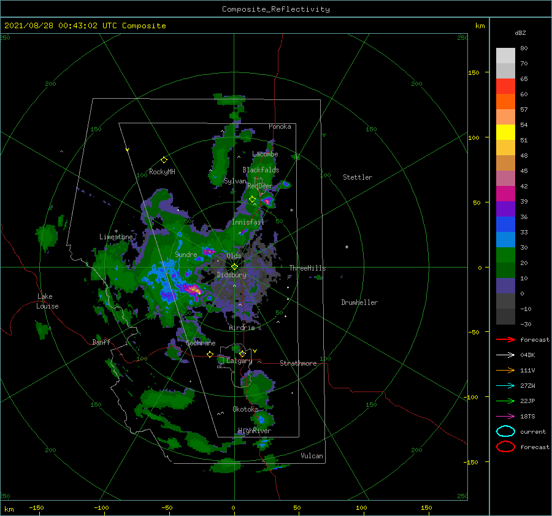The height and width of the screenshot is (516, 552).
Task: Click the Lacombe town label
Action: click(265, 154)
